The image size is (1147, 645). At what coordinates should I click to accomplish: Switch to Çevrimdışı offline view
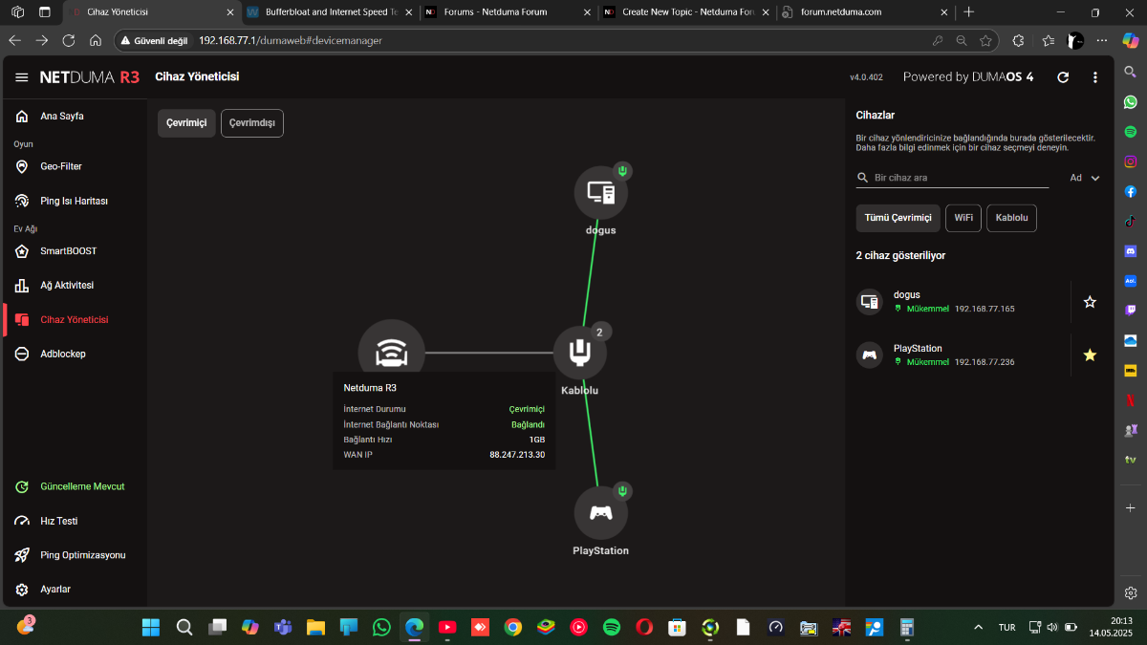(252, 123)
